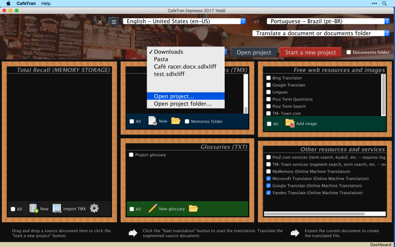Screen dimensions: 395x247
Task: Enable ProZ.com services checkbox
Action: click(x=269, y=157)
